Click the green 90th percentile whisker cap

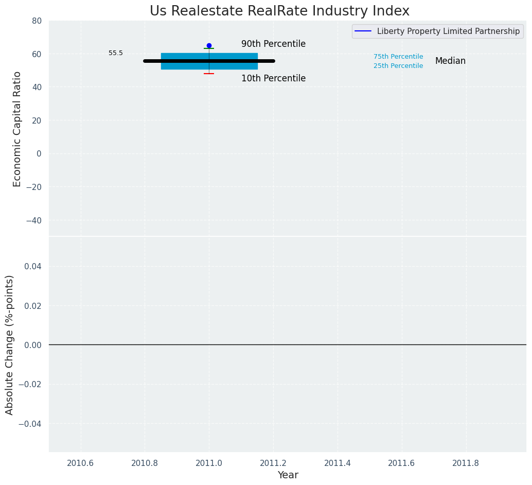[x=209, y=49]
